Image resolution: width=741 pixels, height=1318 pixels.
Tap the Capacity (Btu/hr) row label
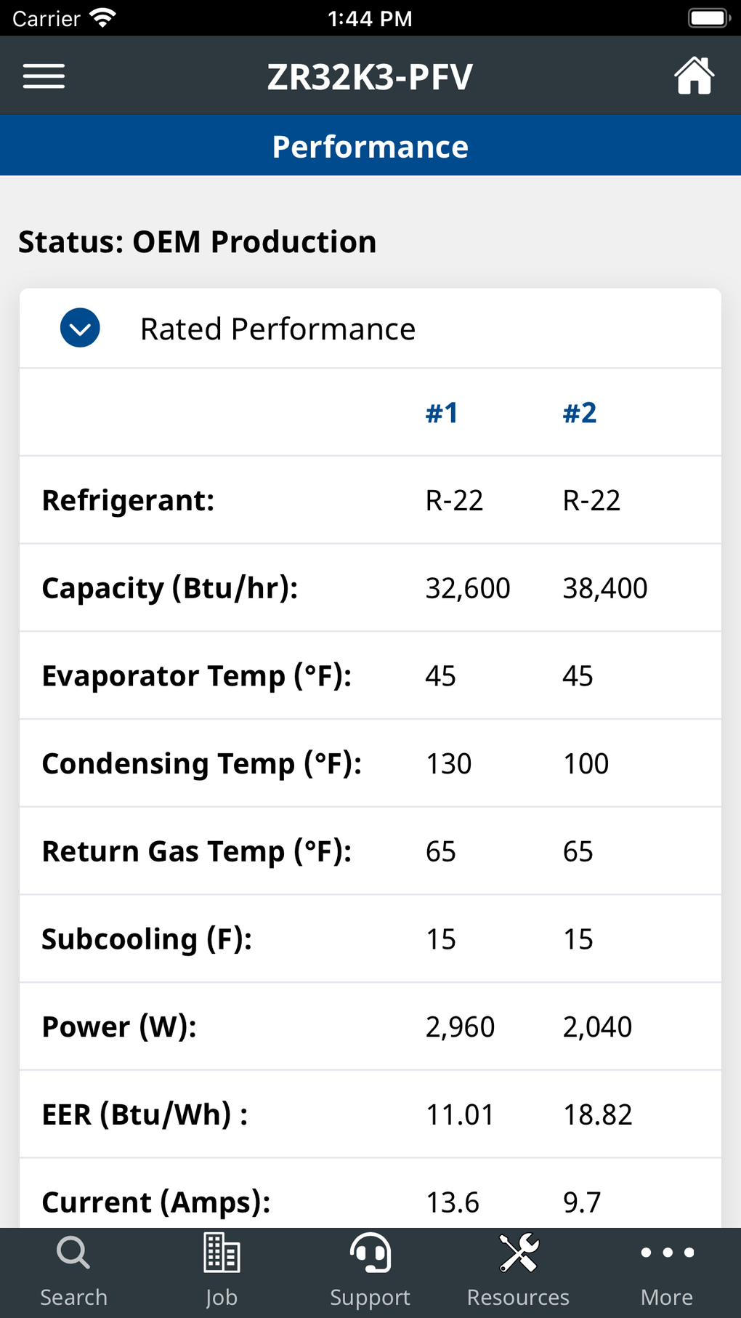pos(170,588)
